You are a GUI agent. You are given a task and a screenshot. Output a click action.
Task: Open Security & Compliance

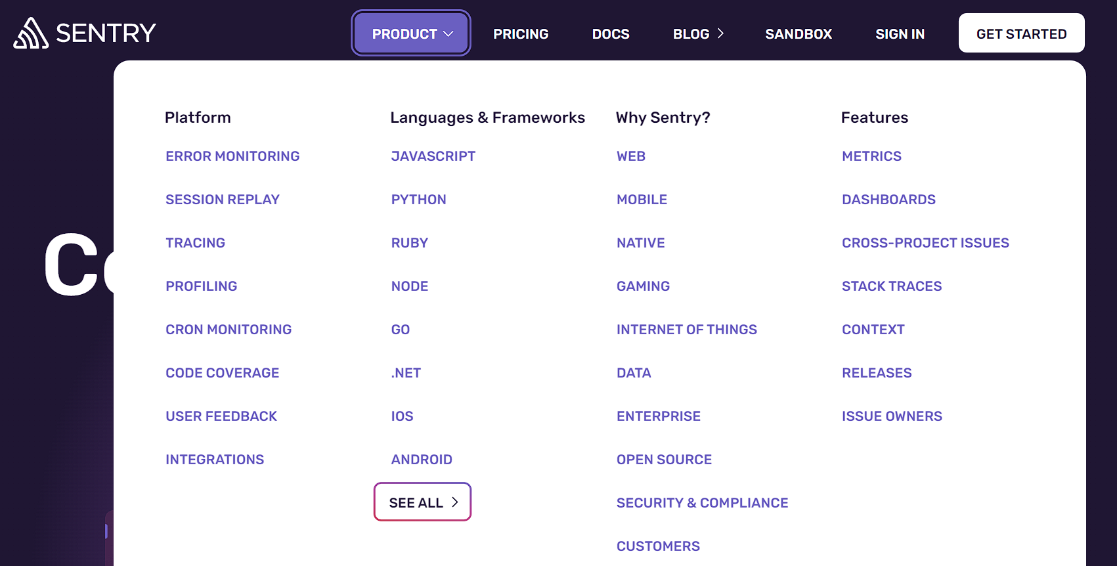pyautogui.click(x=703, y=503)
